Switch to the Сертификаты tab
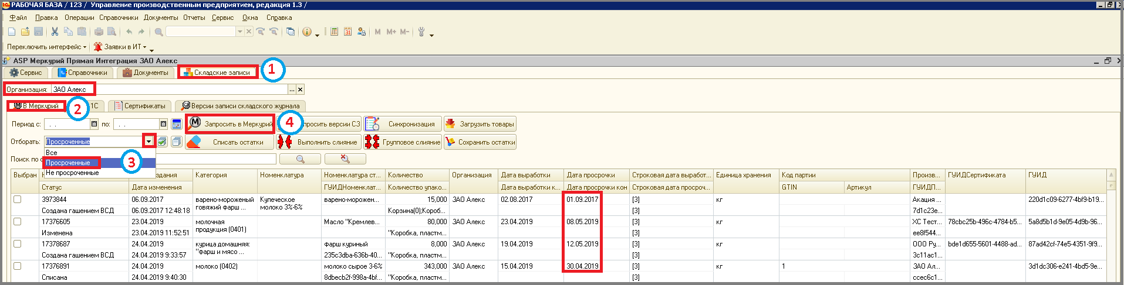 140,106
